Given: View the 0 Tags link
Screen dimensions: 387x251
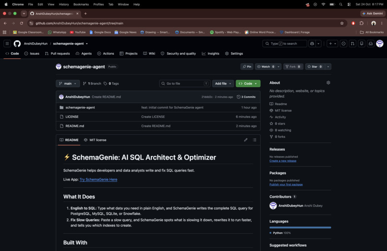Looking at the screenshot, I should pos(111,84).
